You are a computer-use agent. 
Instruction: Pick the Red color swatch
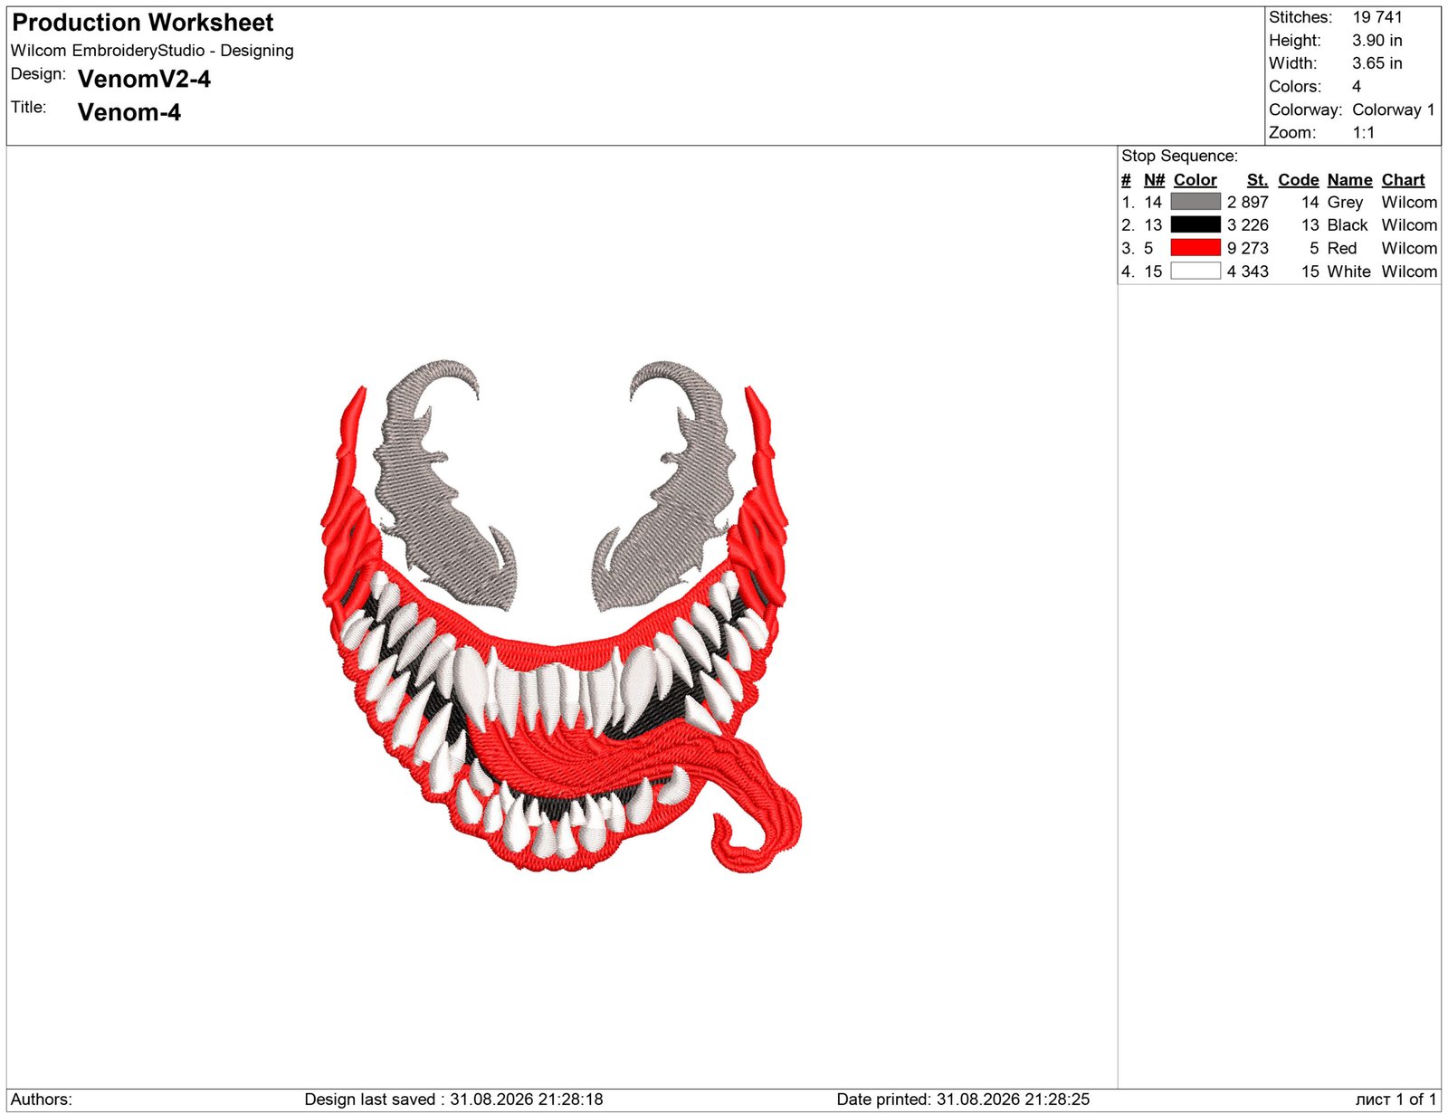(x=1196, y=248)
